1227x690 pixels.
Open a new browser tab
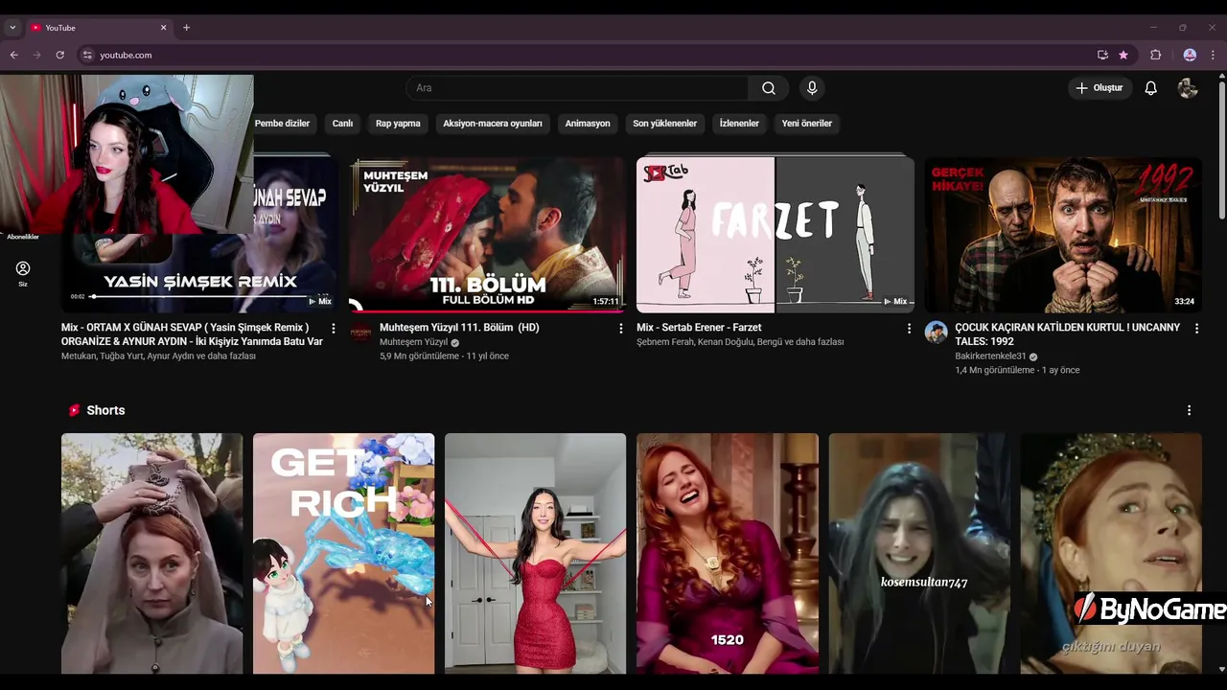[x=186, y=28]
